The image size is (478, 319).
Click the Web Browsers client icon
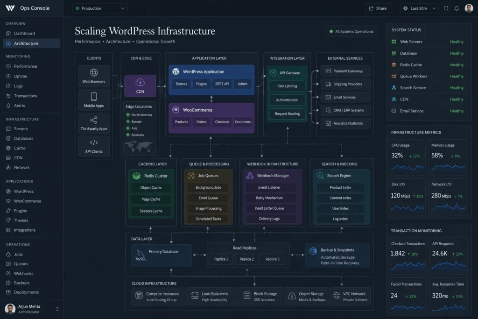click(x=93, y=72)
